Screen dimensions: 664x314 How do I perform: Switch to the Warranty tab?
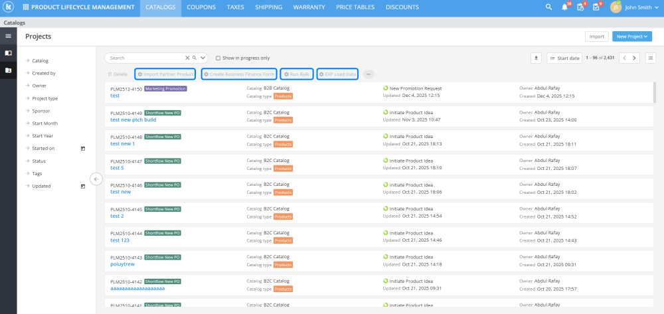[x=309, y=7]
